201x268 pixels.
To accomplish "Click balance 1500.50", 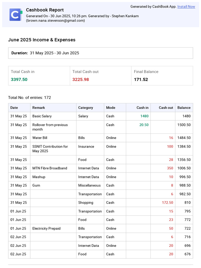I will coord(184,125).
